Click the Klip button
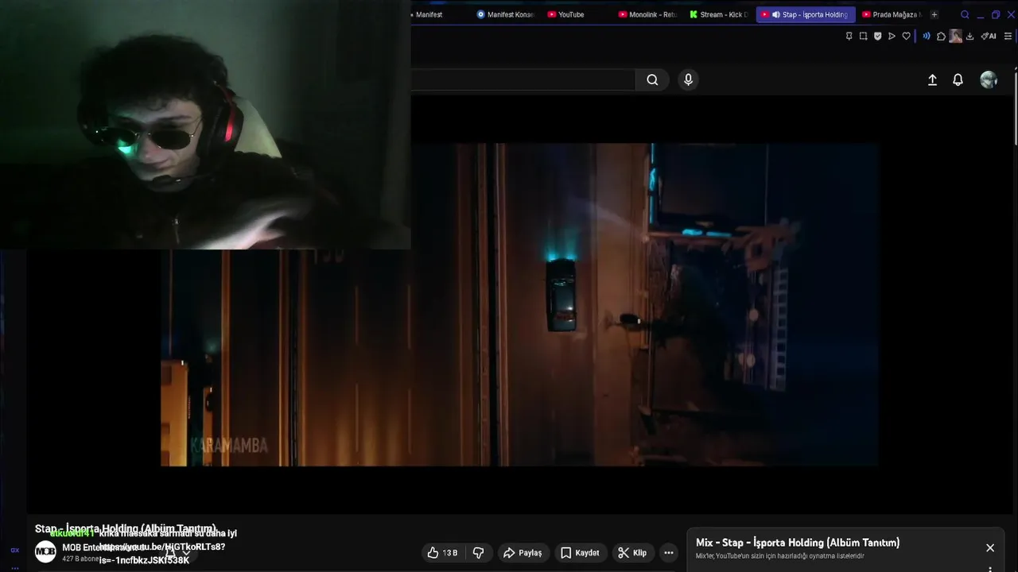This screenshot has height=572, width=1018. [632, 553]
